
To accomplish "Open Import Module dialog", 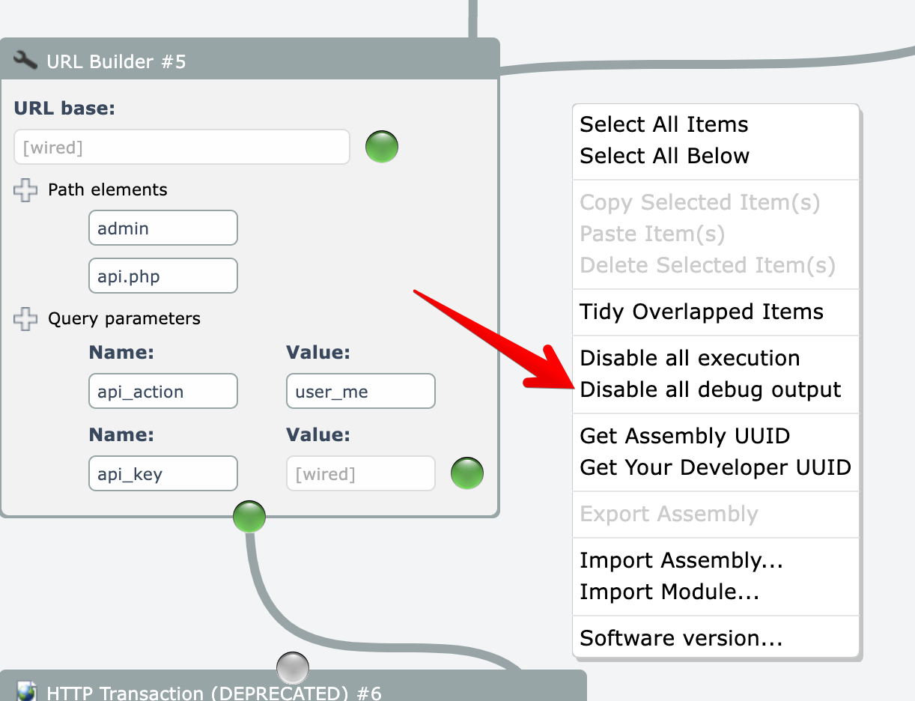I will [669, 592].
